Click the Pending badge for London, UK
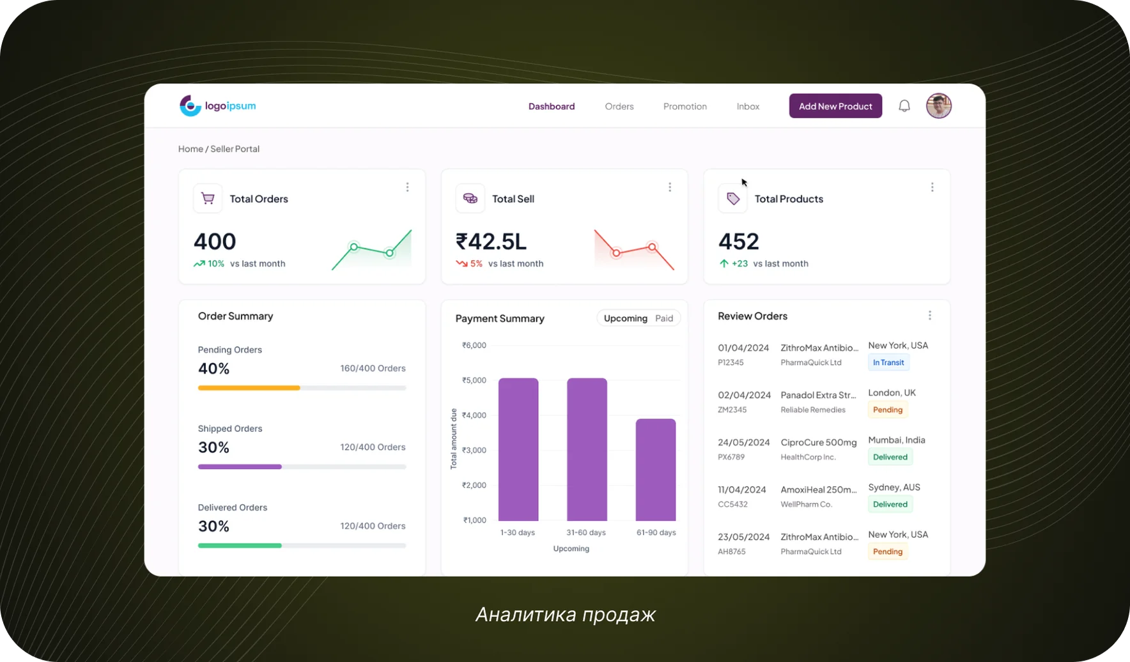Viewport: 1130px width, 662px height. click(x=888, y=410)
